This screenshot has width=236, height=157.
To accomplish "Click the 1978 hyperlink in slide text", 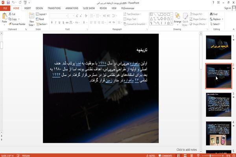I will 102,63.
